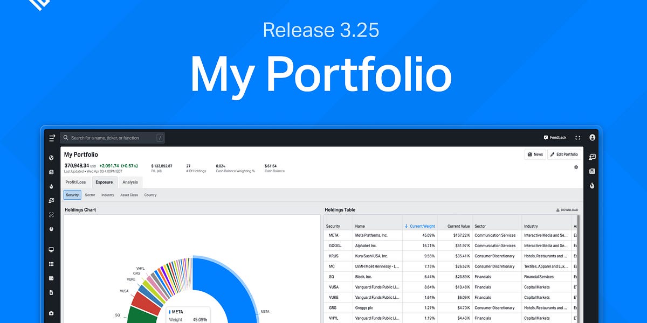Open the presentation-board icon in left sidebar

pos(51,200)
